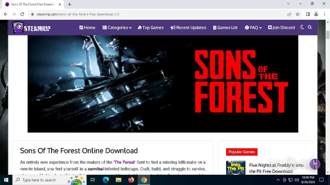Open the clock and date

coord(308,180)
